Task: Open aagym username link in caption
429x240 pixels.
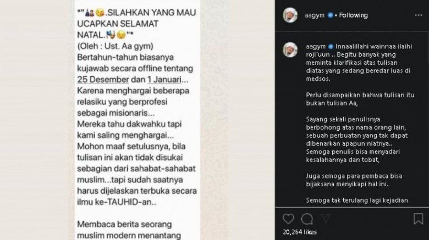Action: (x=316, y=47)
